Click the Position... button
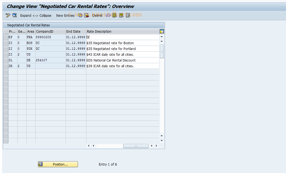 [58, 164]
